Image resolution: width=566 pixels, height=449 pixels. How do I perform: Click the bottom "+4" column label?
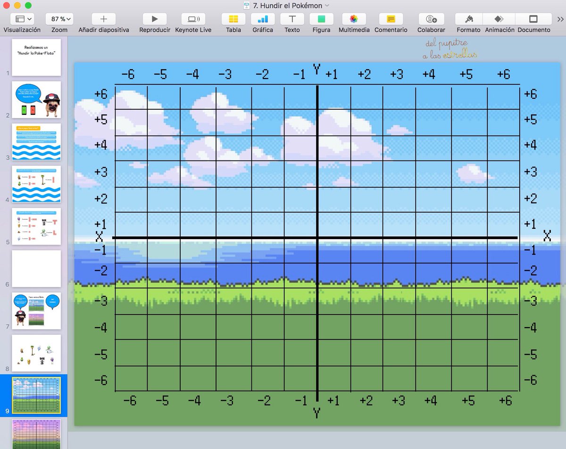(430, 401)
